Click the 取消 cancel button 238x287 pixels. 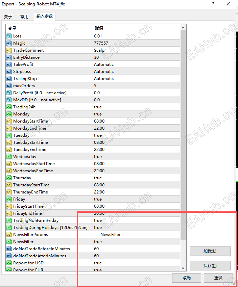coord(187,278)
